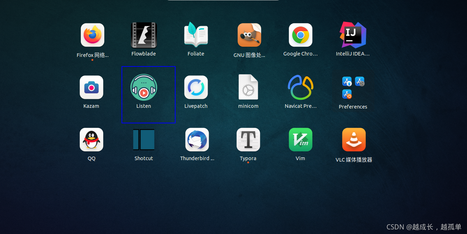The height and width of the screenshot is (234, 467).
Task: Click the 'Google Chro...' label
Action: point(301,54)
